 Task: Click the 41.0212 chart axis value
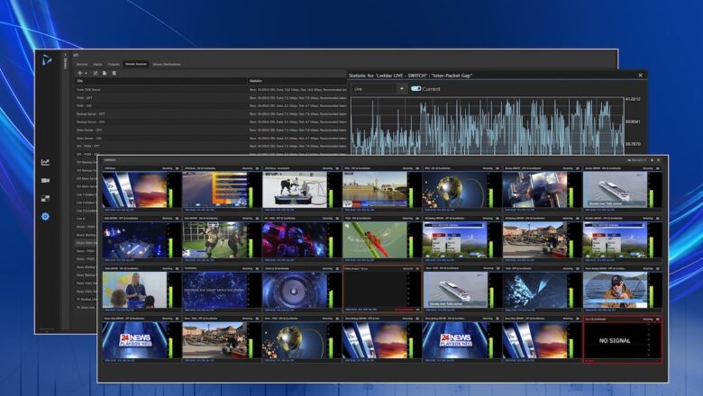tap(633, 99)
